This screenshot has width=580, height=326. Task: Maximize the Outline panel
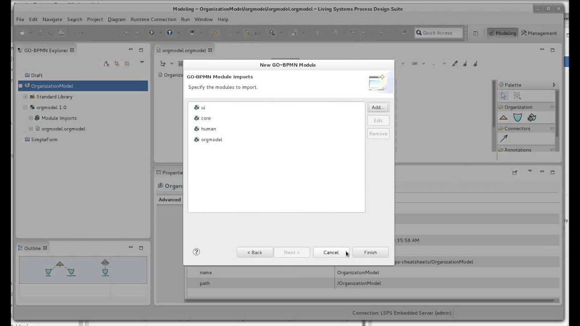[x=141, y=248]
